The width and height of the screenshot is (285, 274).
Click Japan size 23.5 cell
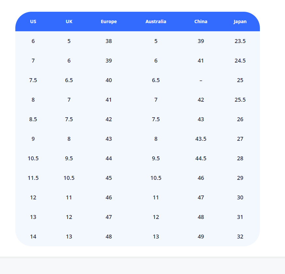(x=240, y=41)
